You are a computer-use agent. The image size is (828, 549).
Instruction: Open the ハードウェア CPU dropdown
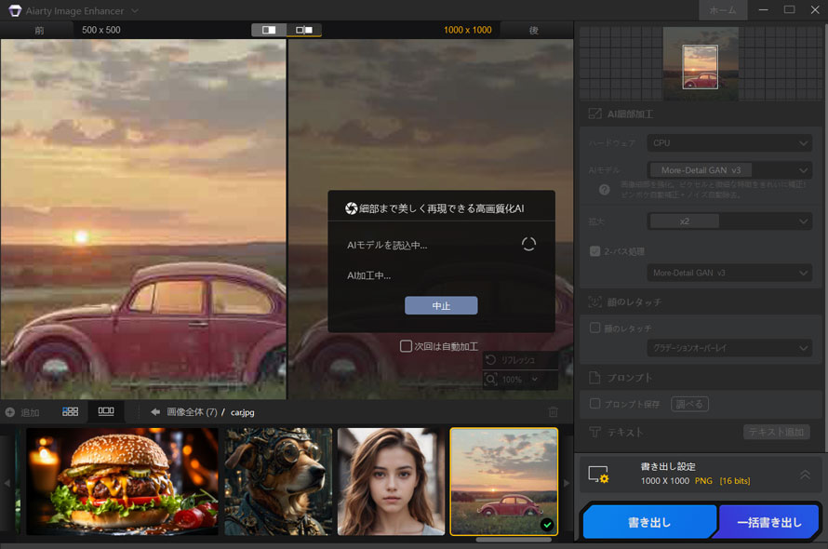coord(729,142)
